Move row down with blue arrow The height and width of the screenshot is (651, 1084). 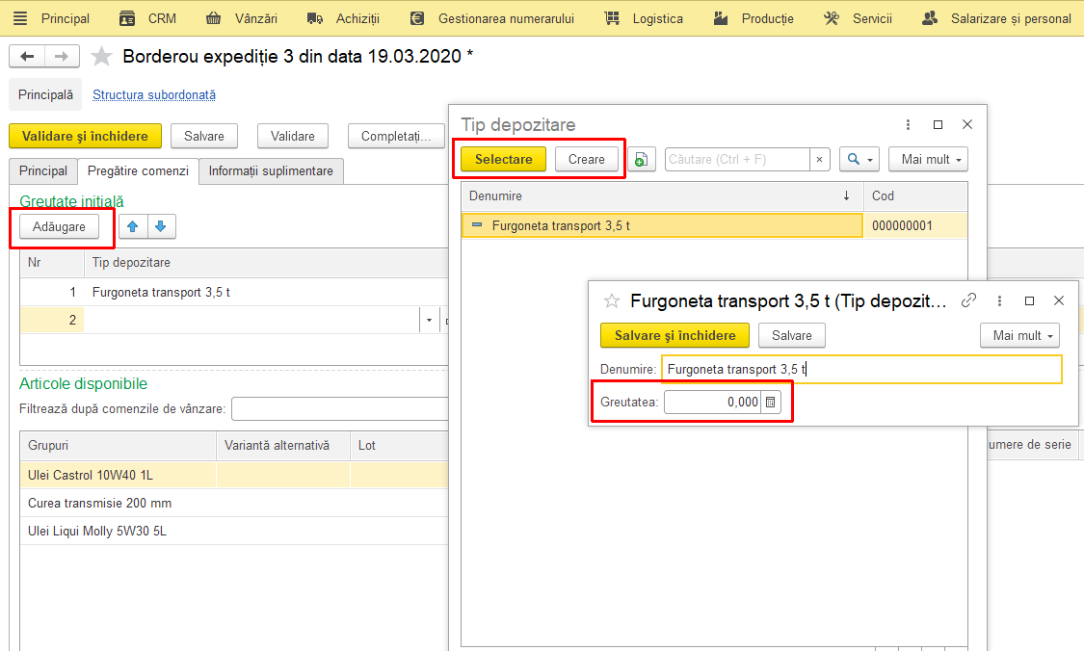[161, 226]
